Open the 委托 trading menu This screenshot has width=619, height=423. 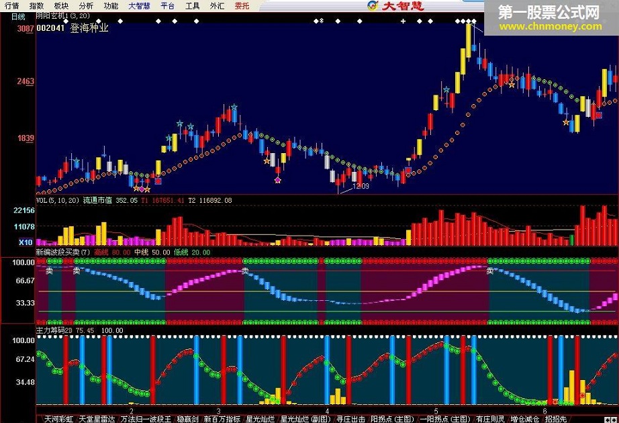pos(242,5)
